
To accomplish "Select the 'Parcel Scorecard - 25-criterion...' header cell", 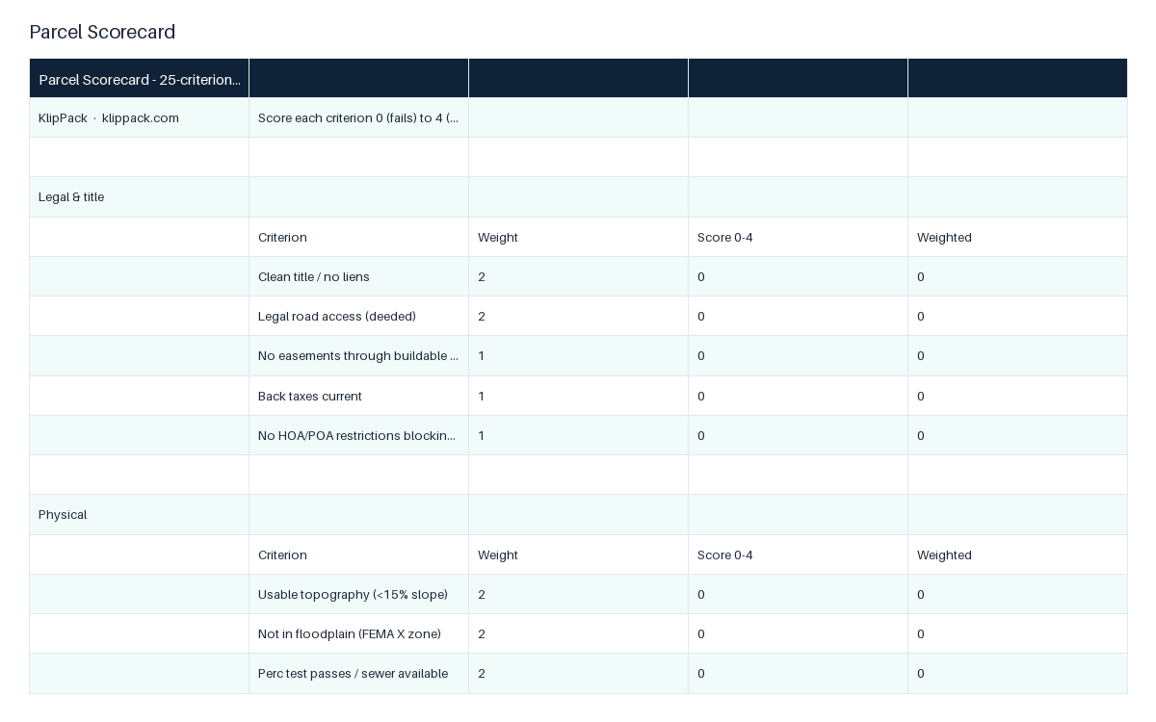I will coord(140,78).
